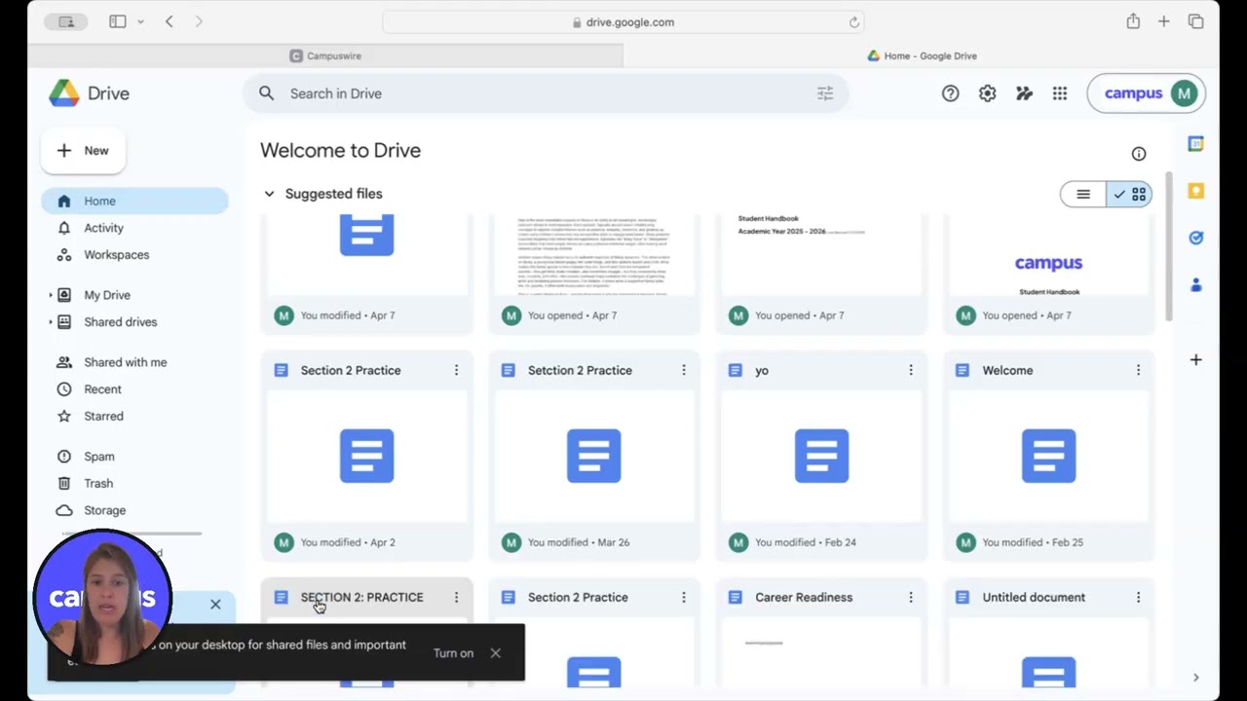Open the Google apps grid

click(1060, 93)
